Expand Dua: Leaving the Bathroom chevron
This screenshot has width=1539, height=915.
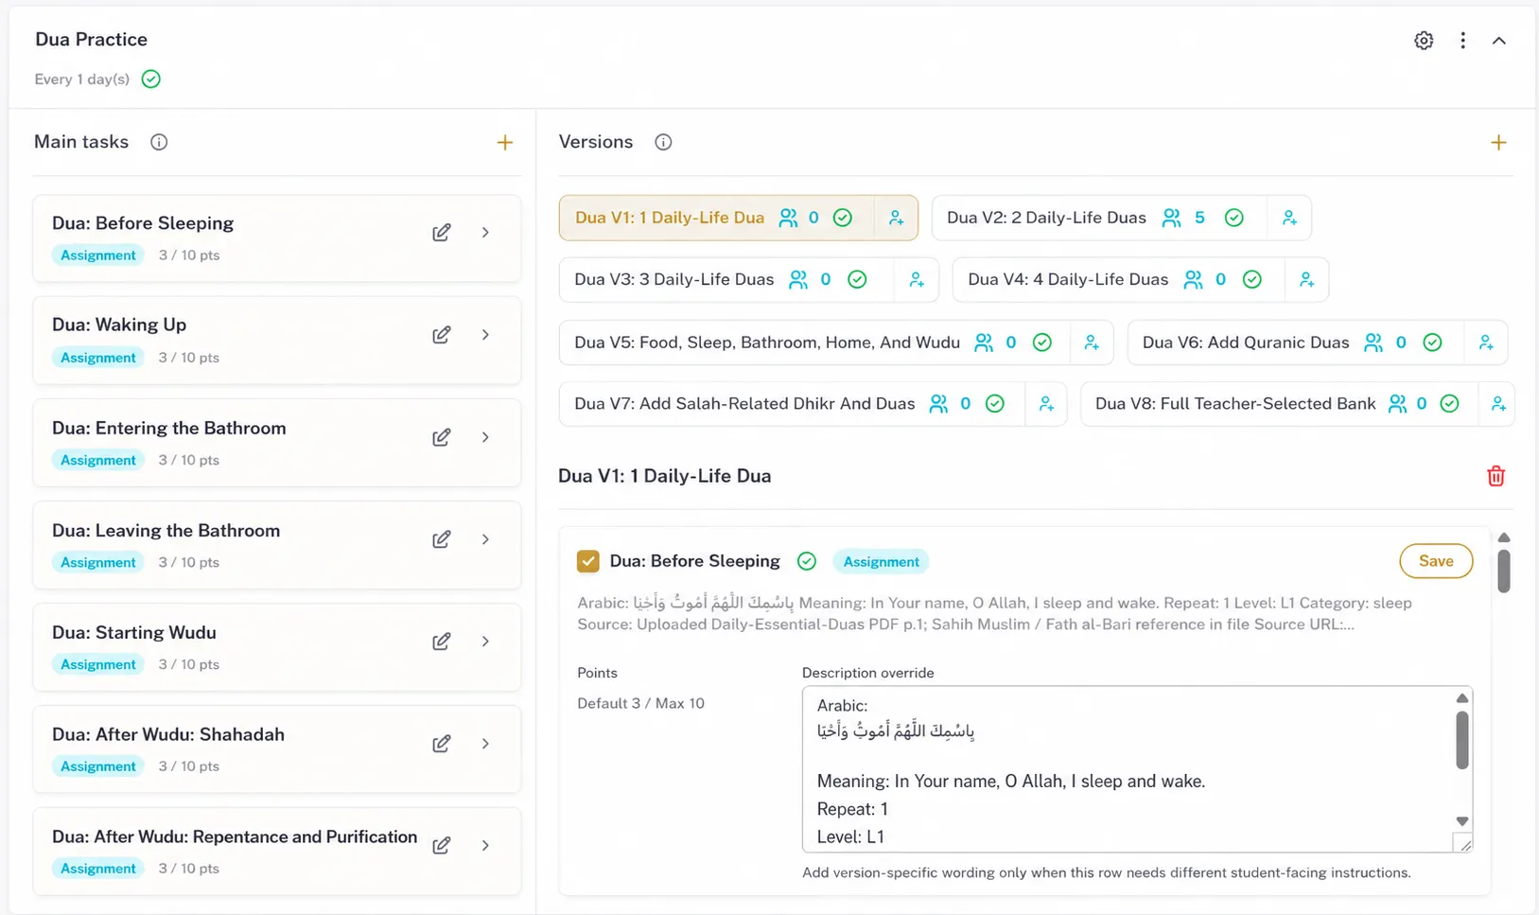coord(485,538)
